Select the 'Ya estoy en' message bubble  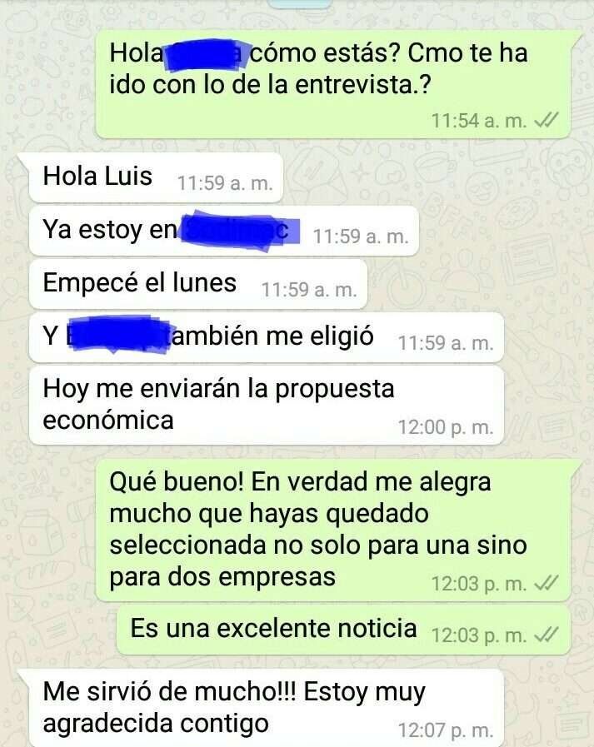pyautogui.click(x=223, y=231)
